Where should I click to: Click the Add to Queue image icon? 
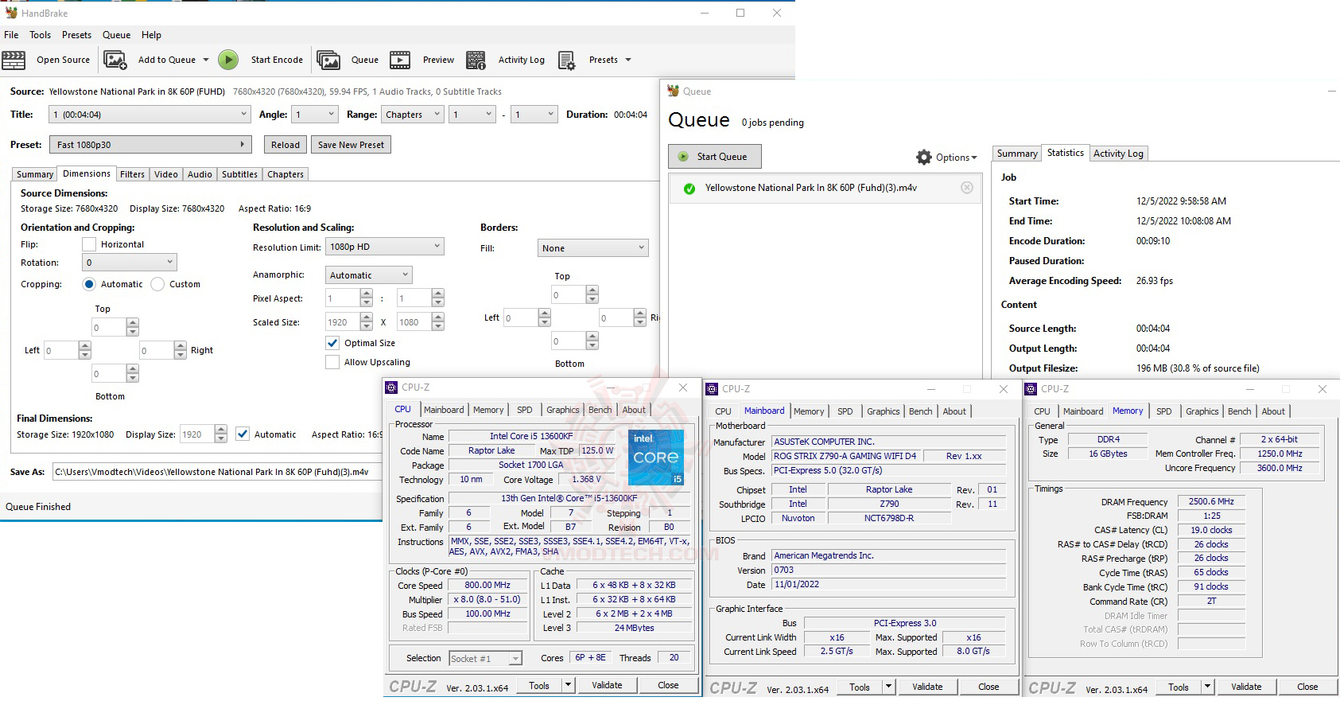click(115, 60)
